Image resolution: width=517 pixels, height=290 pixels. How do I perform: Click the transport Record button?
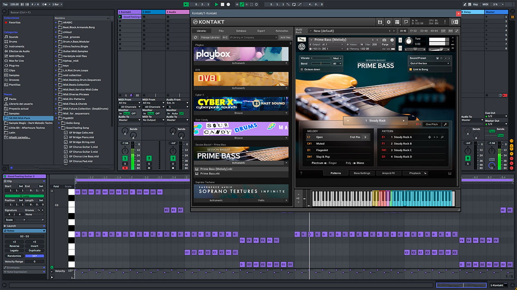228,4
